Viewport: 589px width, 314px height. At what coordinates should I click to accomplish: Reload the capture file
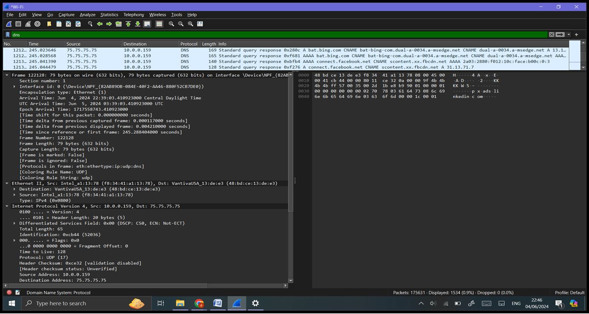point(77,24)
